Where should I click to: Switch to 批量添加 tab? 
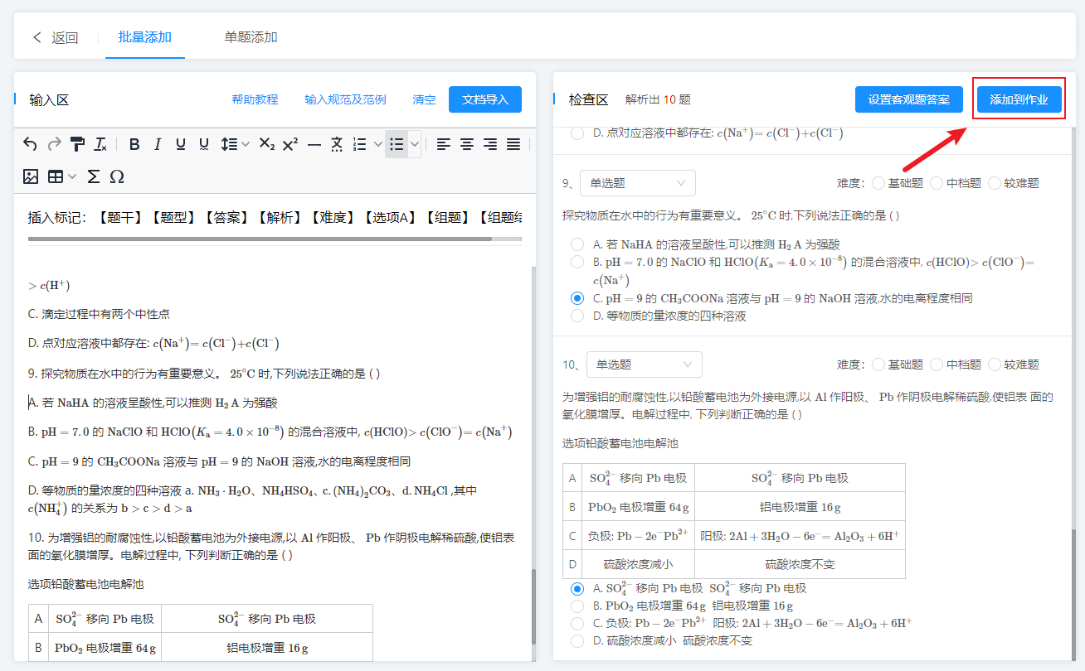(145, 37)
